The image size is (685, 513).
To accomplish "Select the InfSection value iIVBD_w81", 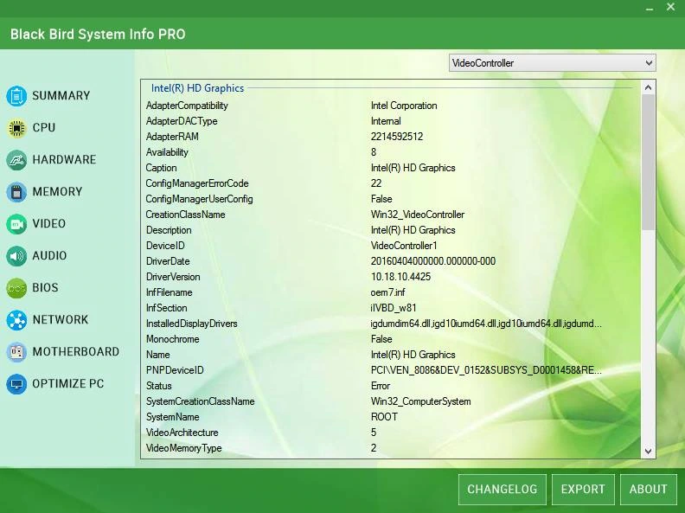I will [394, 308].
